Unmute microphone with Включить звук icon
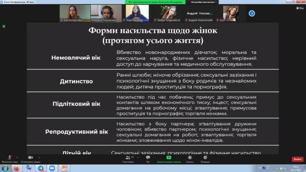The image size is (306, 172). tap(9, 158)
